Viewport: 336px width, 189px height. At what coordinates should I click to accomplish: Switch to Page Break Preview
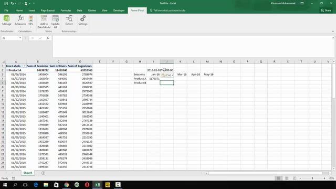tap(295, 178)
